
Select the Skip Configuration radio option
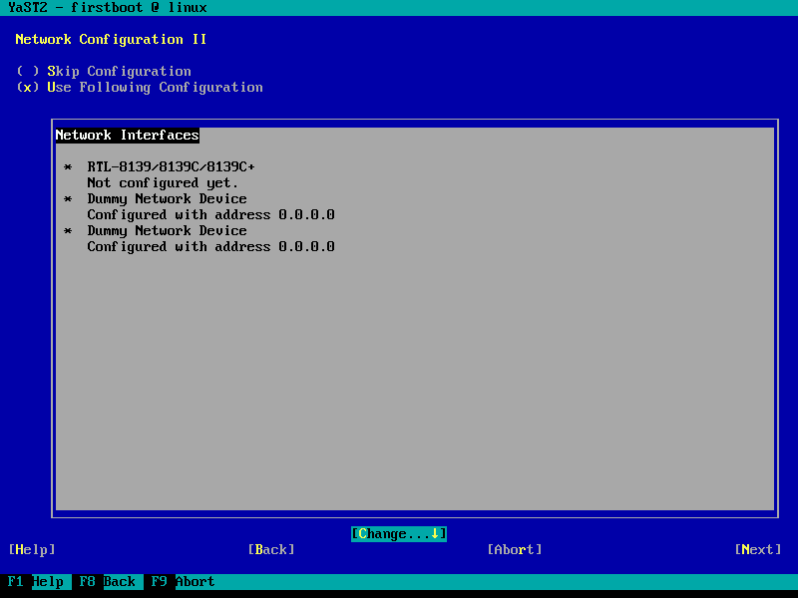click(x=104, y=71)
